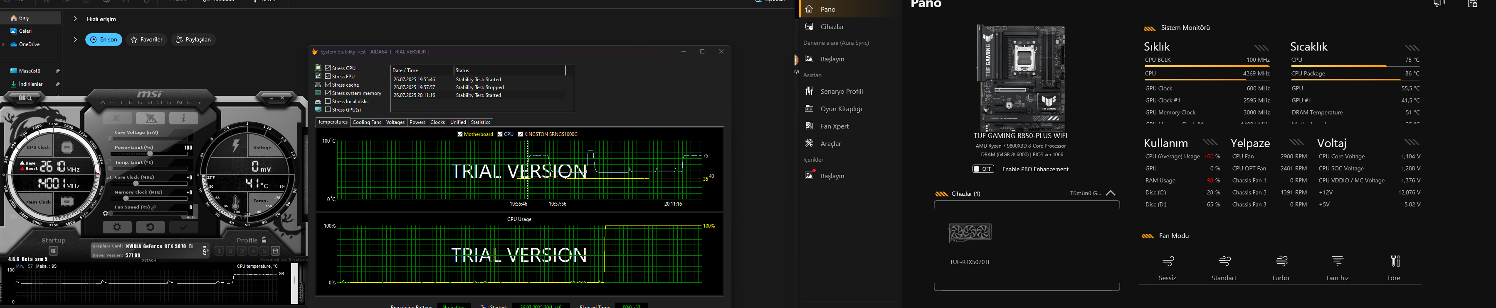Image resolution: width=1496 pixels, height=308 pixels.
Task: Enable the Stress GPU(s) checkbox
Action: click(x=328, y=109)
